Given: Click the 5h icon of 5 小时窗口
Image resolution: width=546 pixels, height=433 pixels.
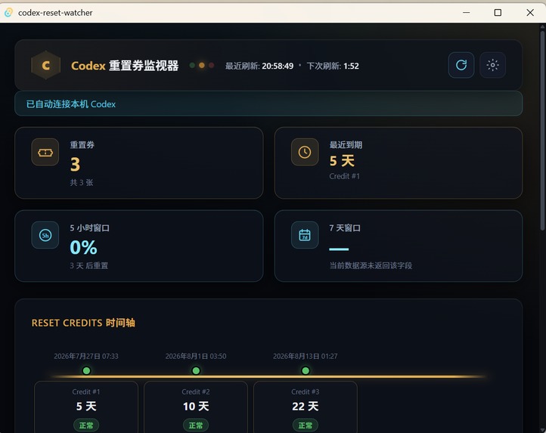Looking at the screenshot, I should [45, 235].
